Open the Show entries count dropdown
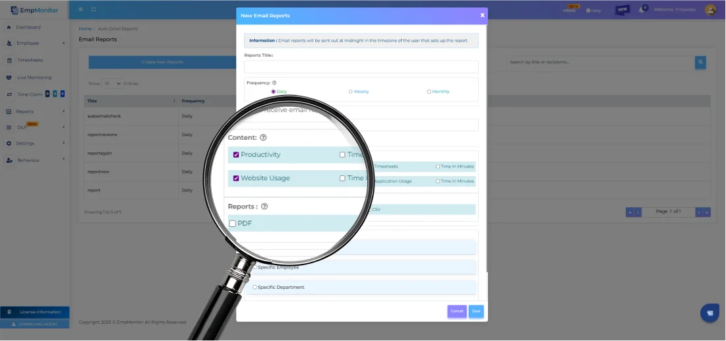The image size is (726, 341). [x=111, y=84]
